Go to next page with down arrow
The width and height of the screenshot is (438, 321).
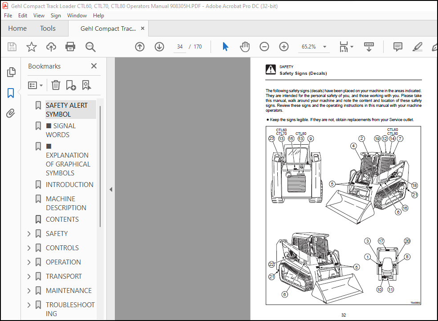(159, 47)
